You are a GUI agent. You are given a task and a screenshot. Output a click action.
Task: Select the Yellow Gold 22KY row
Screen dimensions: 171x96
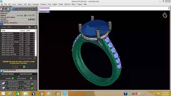18,44
